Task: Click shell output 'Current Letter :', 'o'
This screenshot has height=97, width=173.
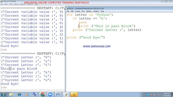Action: pyautogui.click(x=26, y=76)
